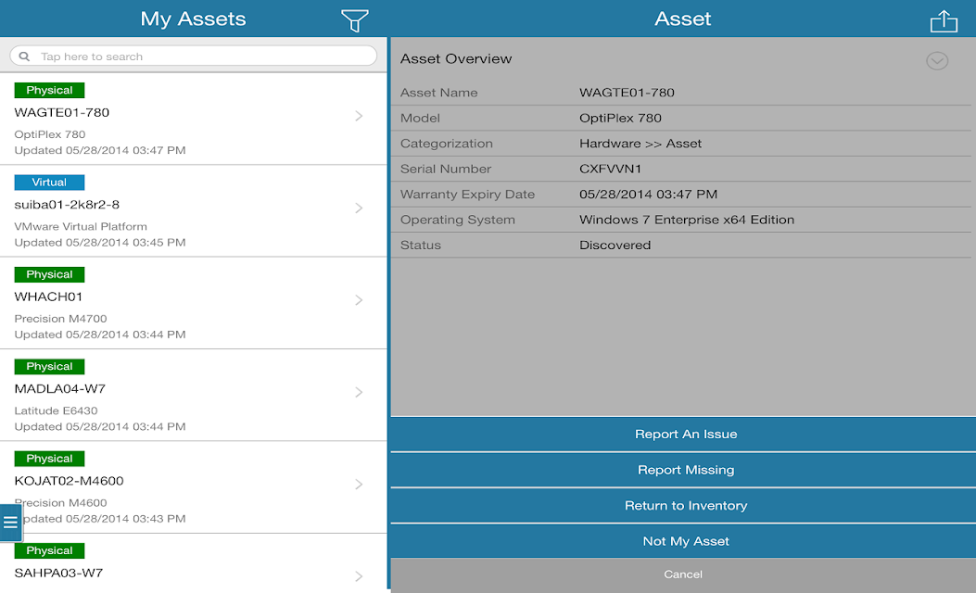Image resolution: width=976 pixels, height=593 pixels.
Task: Select Not My Asset option
Action: (x=683, y=541)
